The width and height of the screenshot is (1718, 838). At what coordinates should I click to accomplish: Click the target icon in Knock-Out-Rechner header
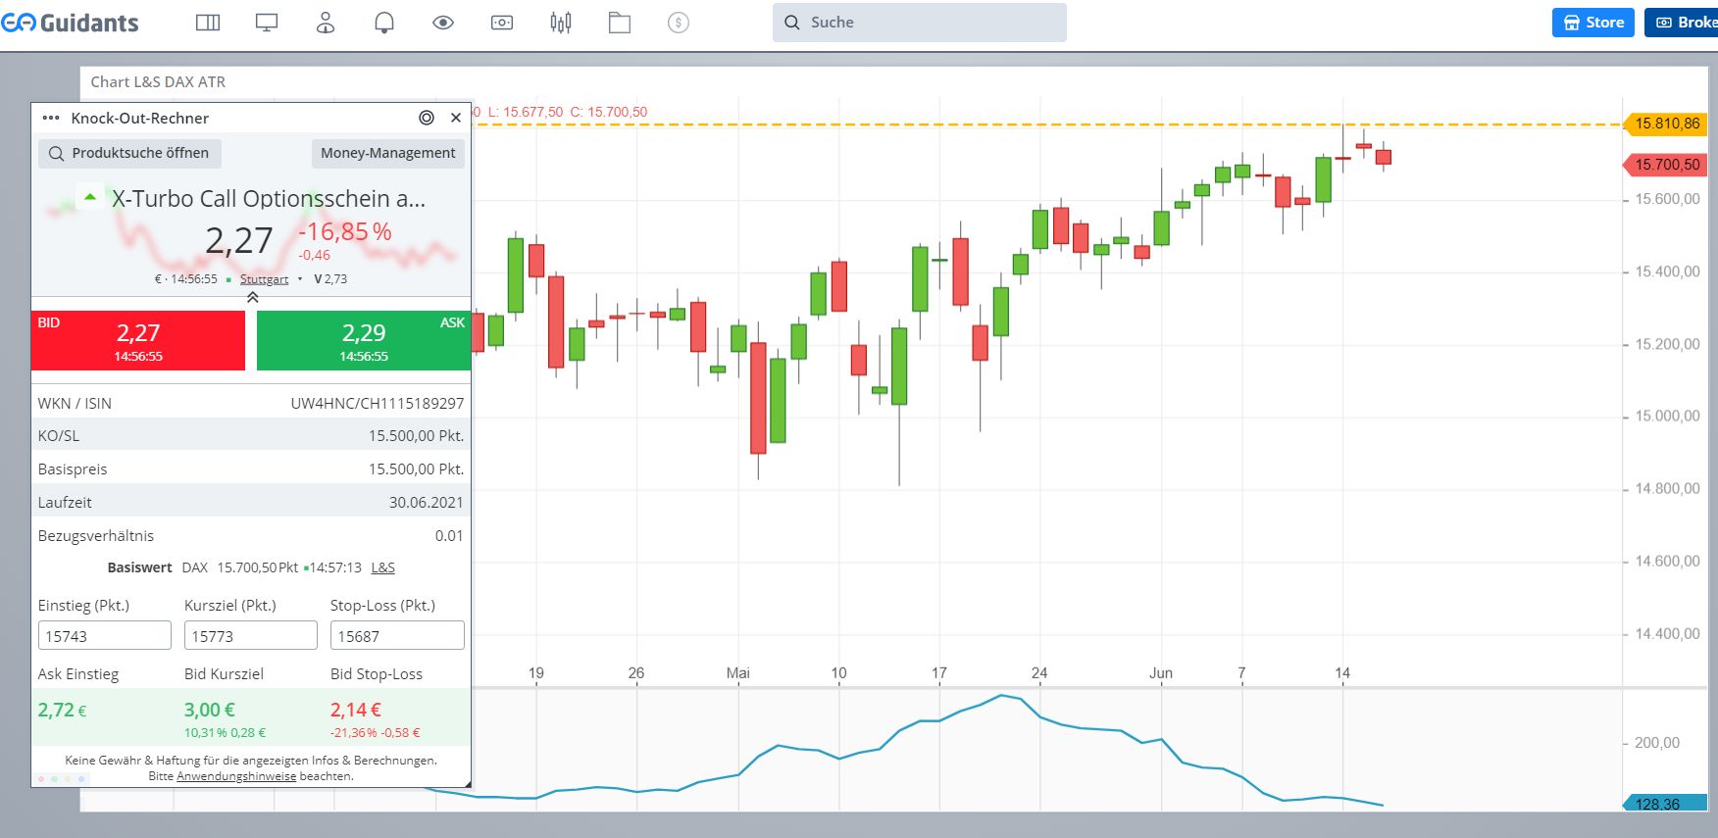tap(427, 118)
